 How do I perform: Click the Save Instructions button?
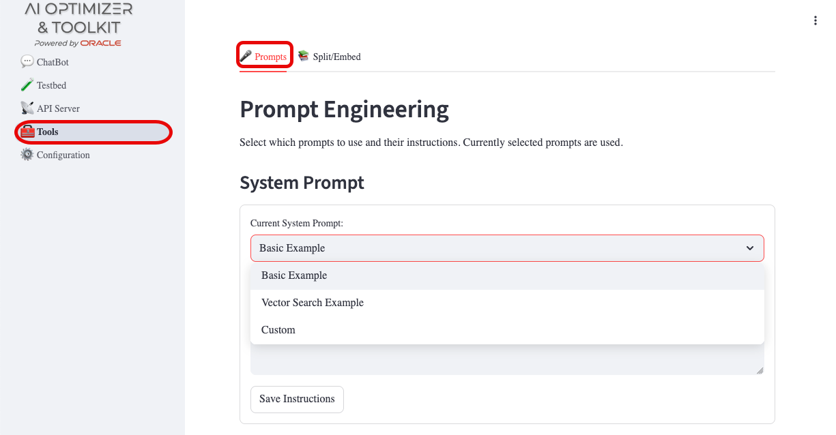tap(297, 399)
